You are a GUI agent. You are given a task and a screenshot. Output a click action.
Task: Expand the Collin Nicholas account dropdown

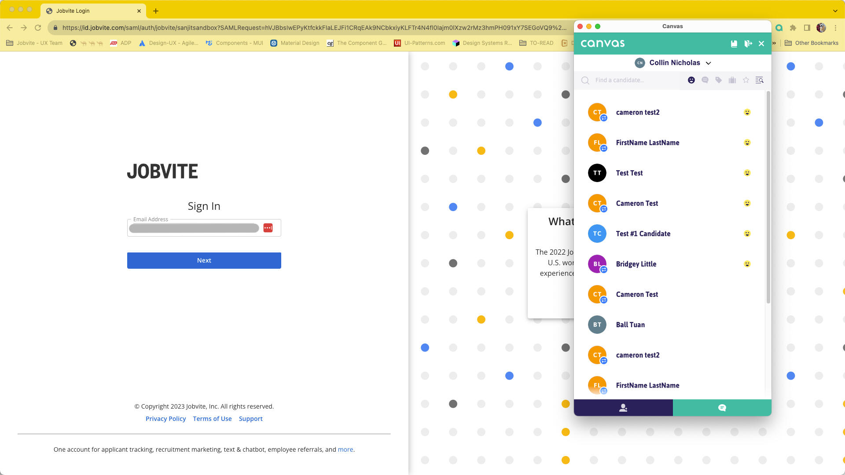pos(708,63)
